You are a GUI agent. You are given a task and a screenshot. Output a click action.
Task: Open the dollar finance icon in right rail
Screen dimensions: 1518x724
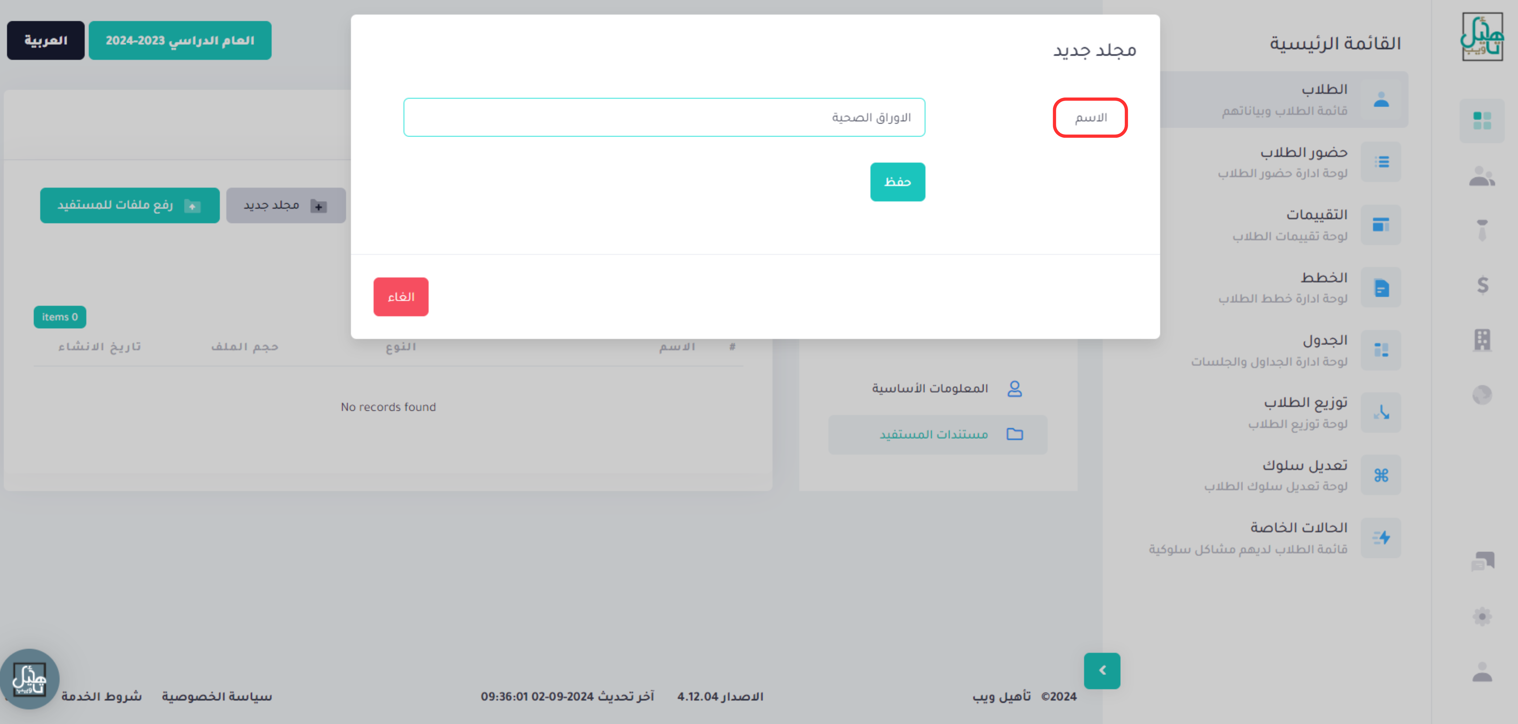coord(1483,285)
